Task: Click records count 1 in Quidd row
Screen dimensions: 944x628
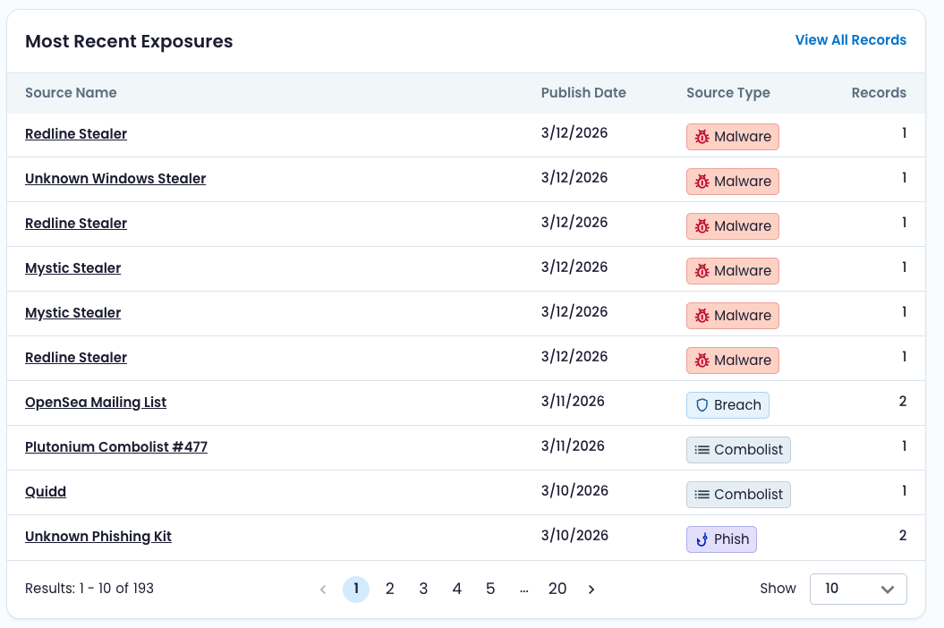Action: click(x=905, y=491)
